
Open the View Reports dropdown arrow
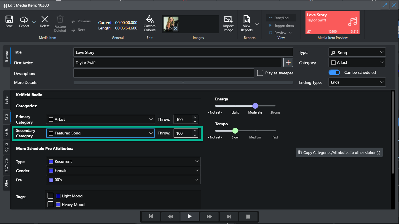click(x=257, y=24)
